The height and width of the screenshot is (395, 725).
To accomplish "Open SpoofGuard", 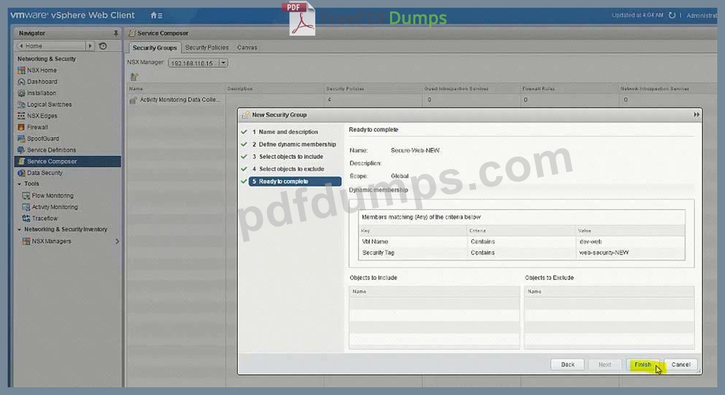I will 43,138.
